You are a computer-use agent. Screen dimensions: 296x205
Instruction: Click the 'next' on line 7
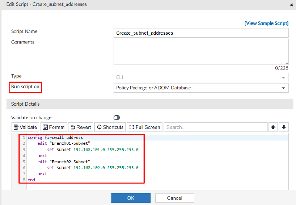[x=42, y=174]
